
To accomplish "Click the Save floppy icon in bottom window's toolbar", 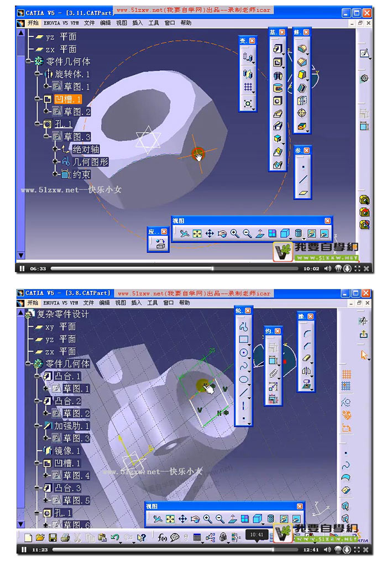I will tap(53, 538).
